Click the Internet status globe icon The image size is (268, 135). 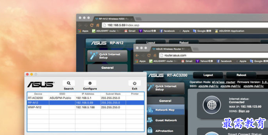coord(212,105)
